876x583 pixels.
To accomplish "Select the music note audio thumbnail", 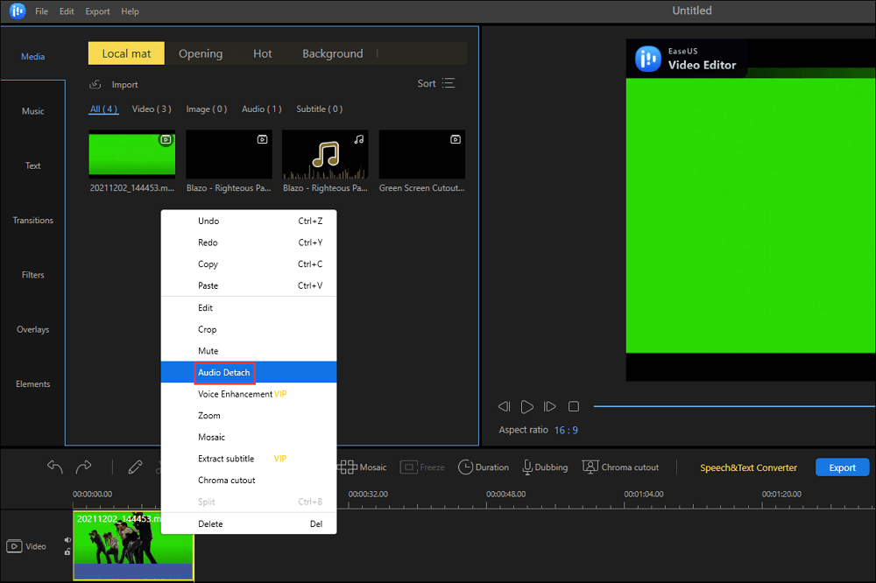I will [325, 155].
